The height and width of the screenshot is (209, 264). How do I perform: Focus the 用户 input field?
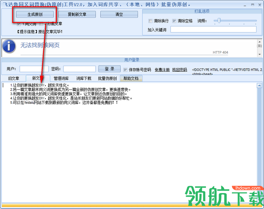click(34, 69)
